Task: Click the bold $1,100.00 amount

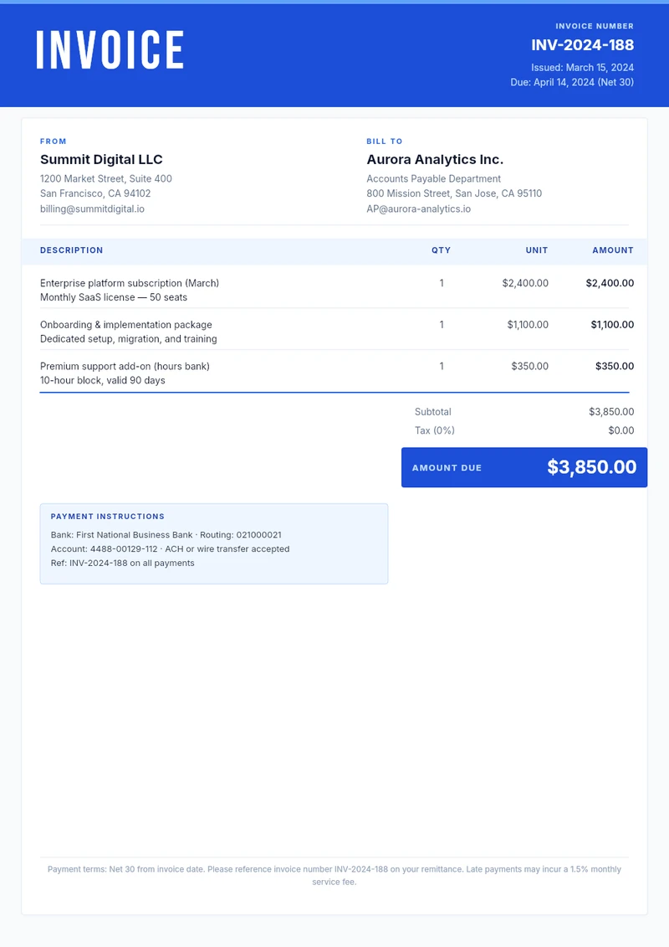Action: click(612, 325)
